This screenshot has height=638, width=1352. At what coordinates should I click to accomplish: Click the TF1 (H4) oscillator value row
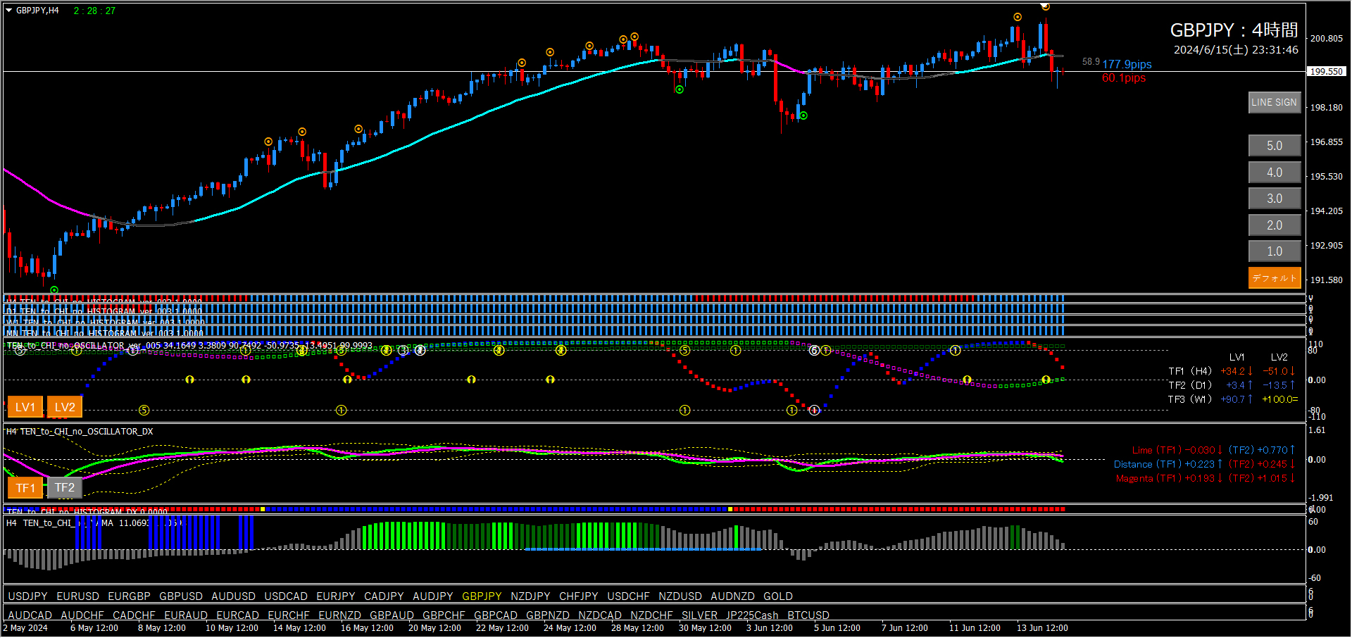(1232, 371)
